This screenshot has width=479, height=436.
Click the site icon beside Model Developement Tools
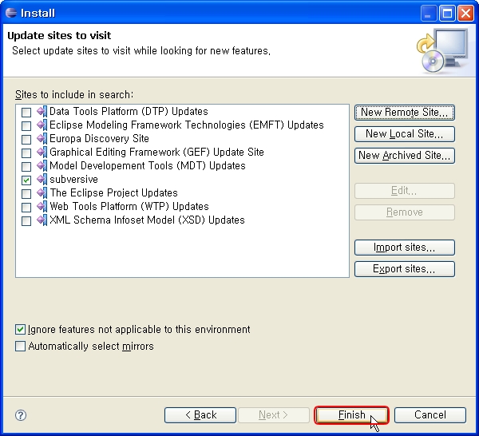[x=42, y=166]
